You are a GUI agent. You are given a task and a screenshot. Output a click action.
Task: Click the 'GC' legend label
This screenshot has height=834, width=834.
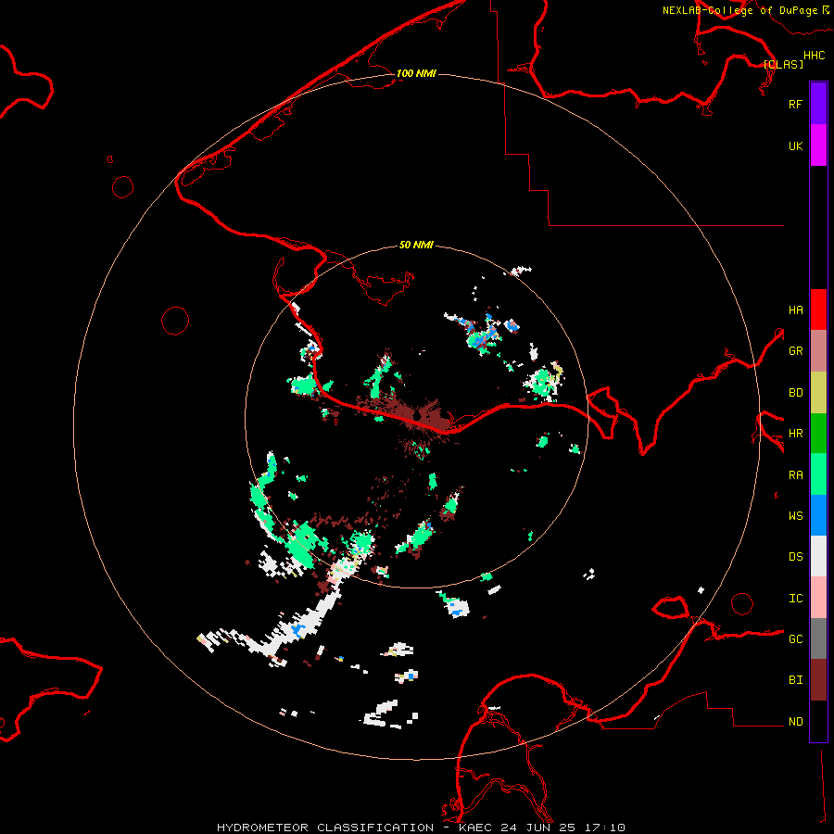[795, 639]
